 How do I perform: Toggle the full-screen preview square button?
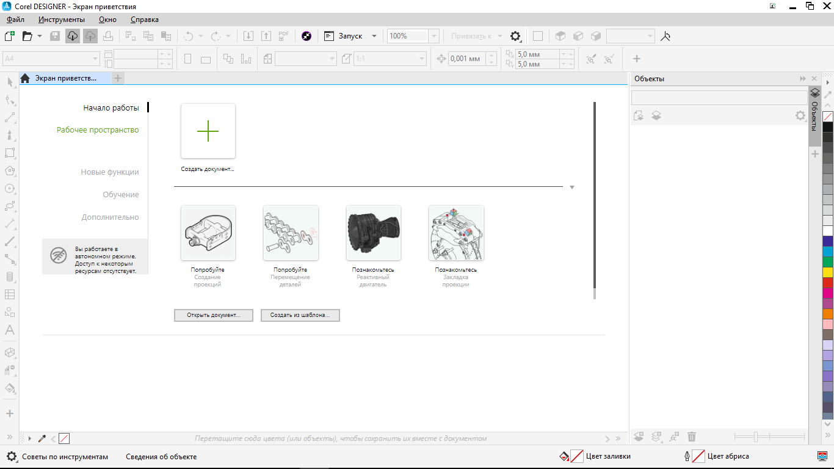pos(537,36)
